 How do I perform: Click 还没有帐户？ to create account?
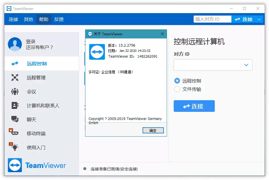tap(39, 47)
